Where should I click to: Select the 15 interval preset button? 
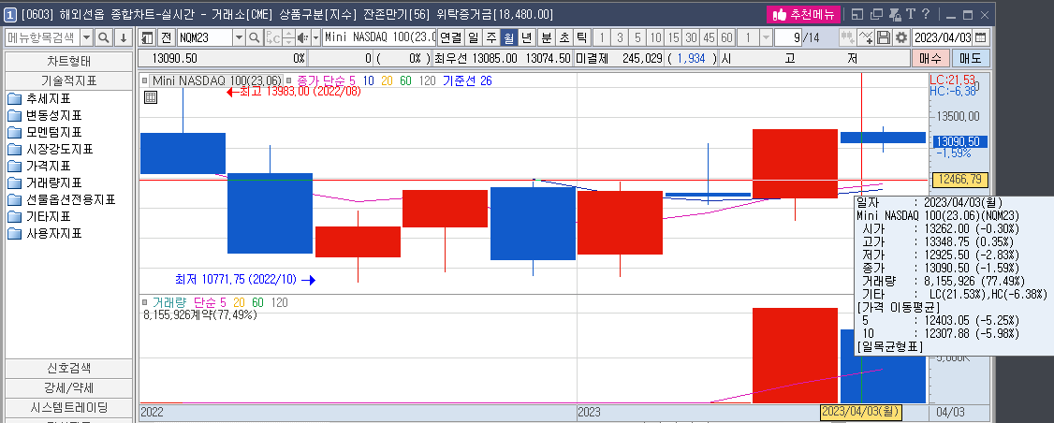(674, 37)
